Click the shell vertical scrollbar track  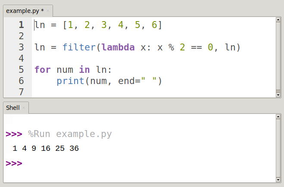(x=278, y=148)
